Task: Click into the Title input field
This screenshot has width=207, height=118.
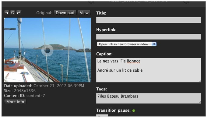Action: click(149, 20)
